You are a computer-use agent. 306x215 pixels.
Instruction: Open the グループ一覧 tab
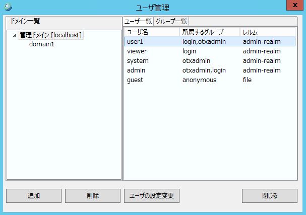click(x=171, y=21)
